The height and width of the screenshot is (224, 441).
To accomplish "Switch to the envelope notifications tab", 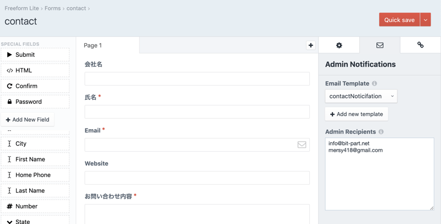I will [380, 45].
